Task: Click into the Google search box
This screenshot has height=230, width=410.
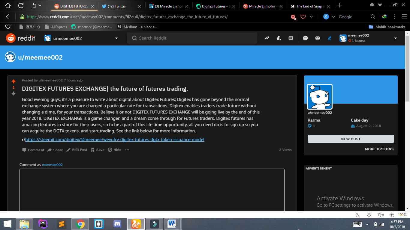Action: pos(353,17)
